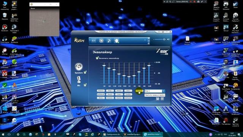Open the Rush logo

(x=79, y=40)
